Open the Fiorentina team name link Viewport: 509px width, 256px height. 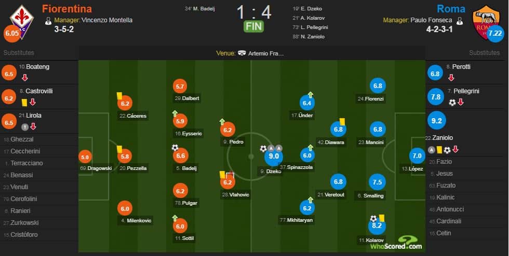coord(67,9)
